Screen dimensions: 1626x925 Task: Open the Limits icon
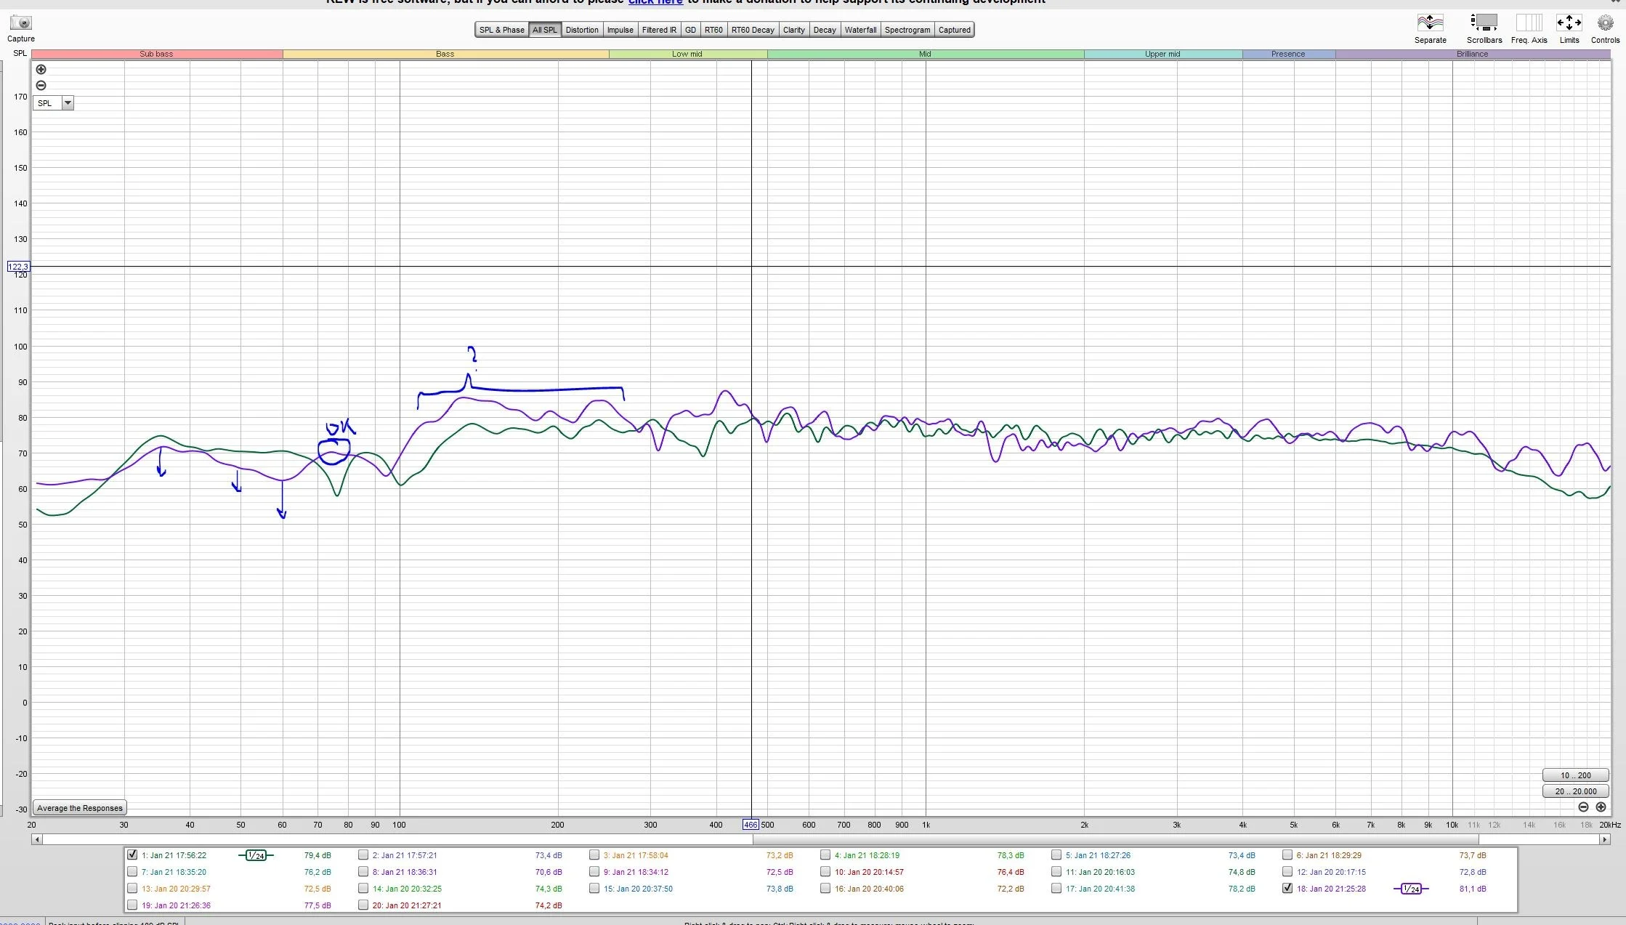(x=1569, y=23)
